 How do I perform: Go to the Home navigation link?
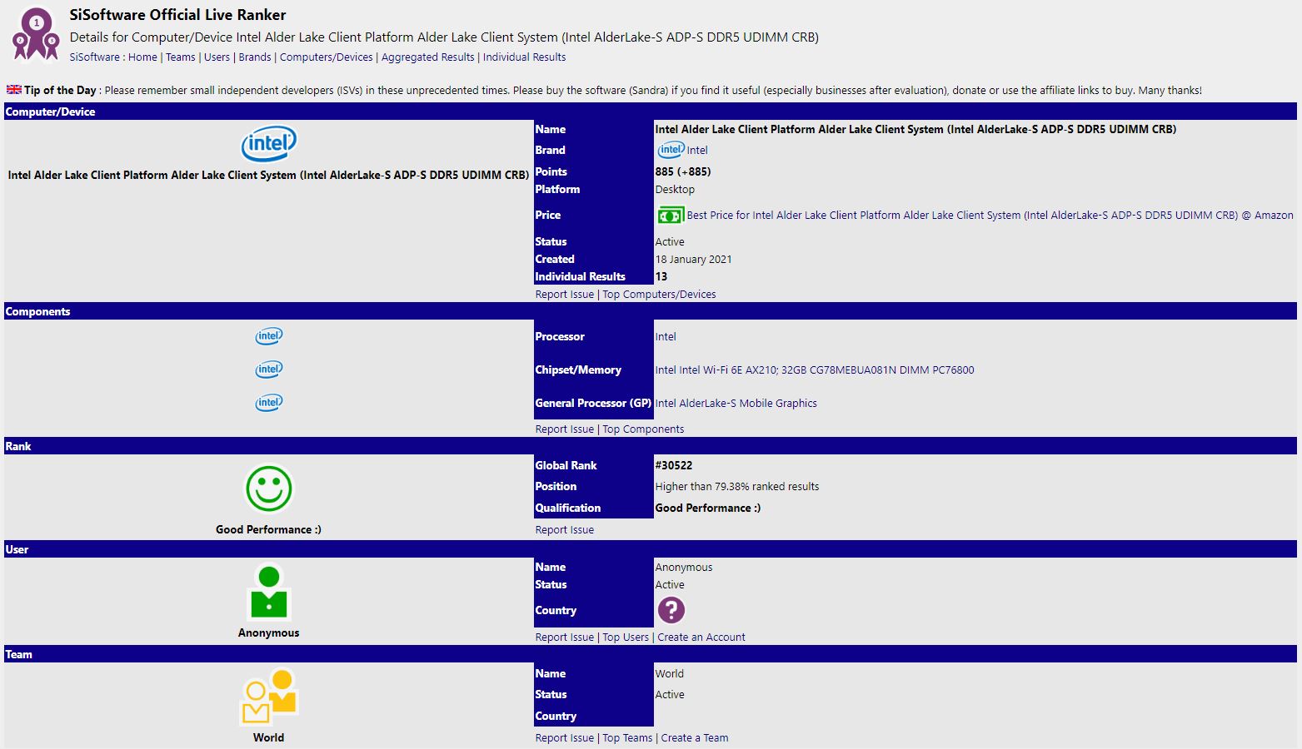click(x=142, y=57)
